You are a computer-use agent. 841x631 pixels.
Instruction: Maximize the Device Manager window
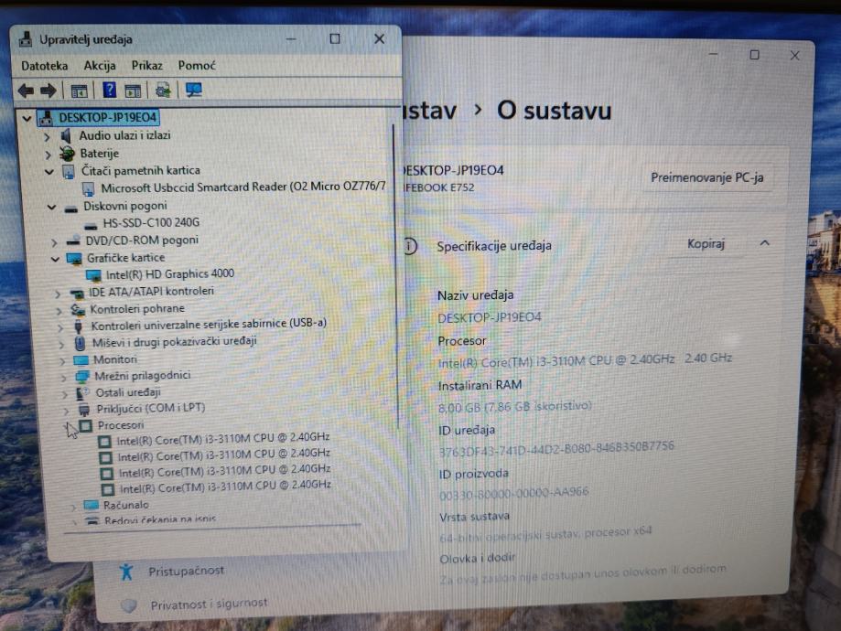(x=335, y=38)
